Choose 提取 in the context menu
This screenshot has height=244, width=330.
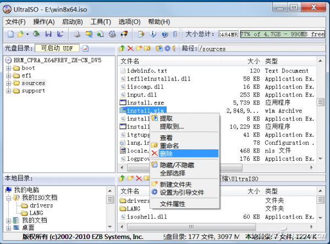click(185, 118)
